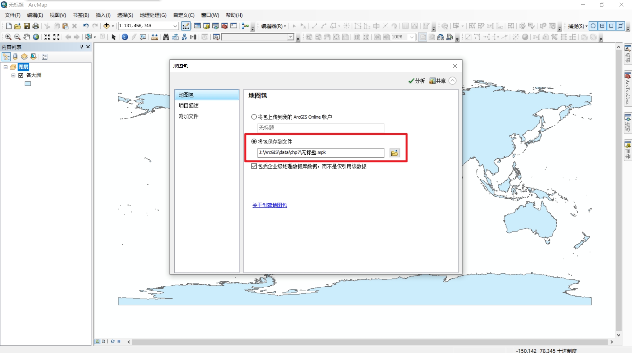Open the Table of Contents window icon
This screenshot has width=632, height=353.
[197, 26]
